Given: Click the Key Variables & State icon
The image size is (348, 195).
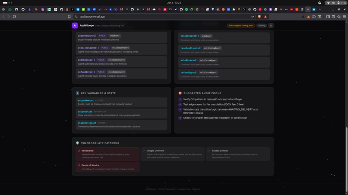Looking at the screenshot, I should (x=77, y=93).
